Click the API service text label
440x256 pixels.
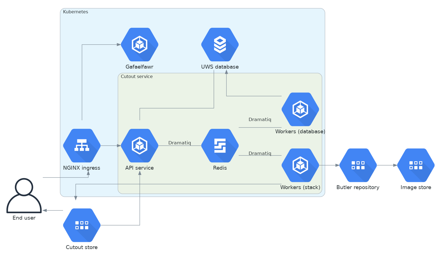(x=139, y=168)
